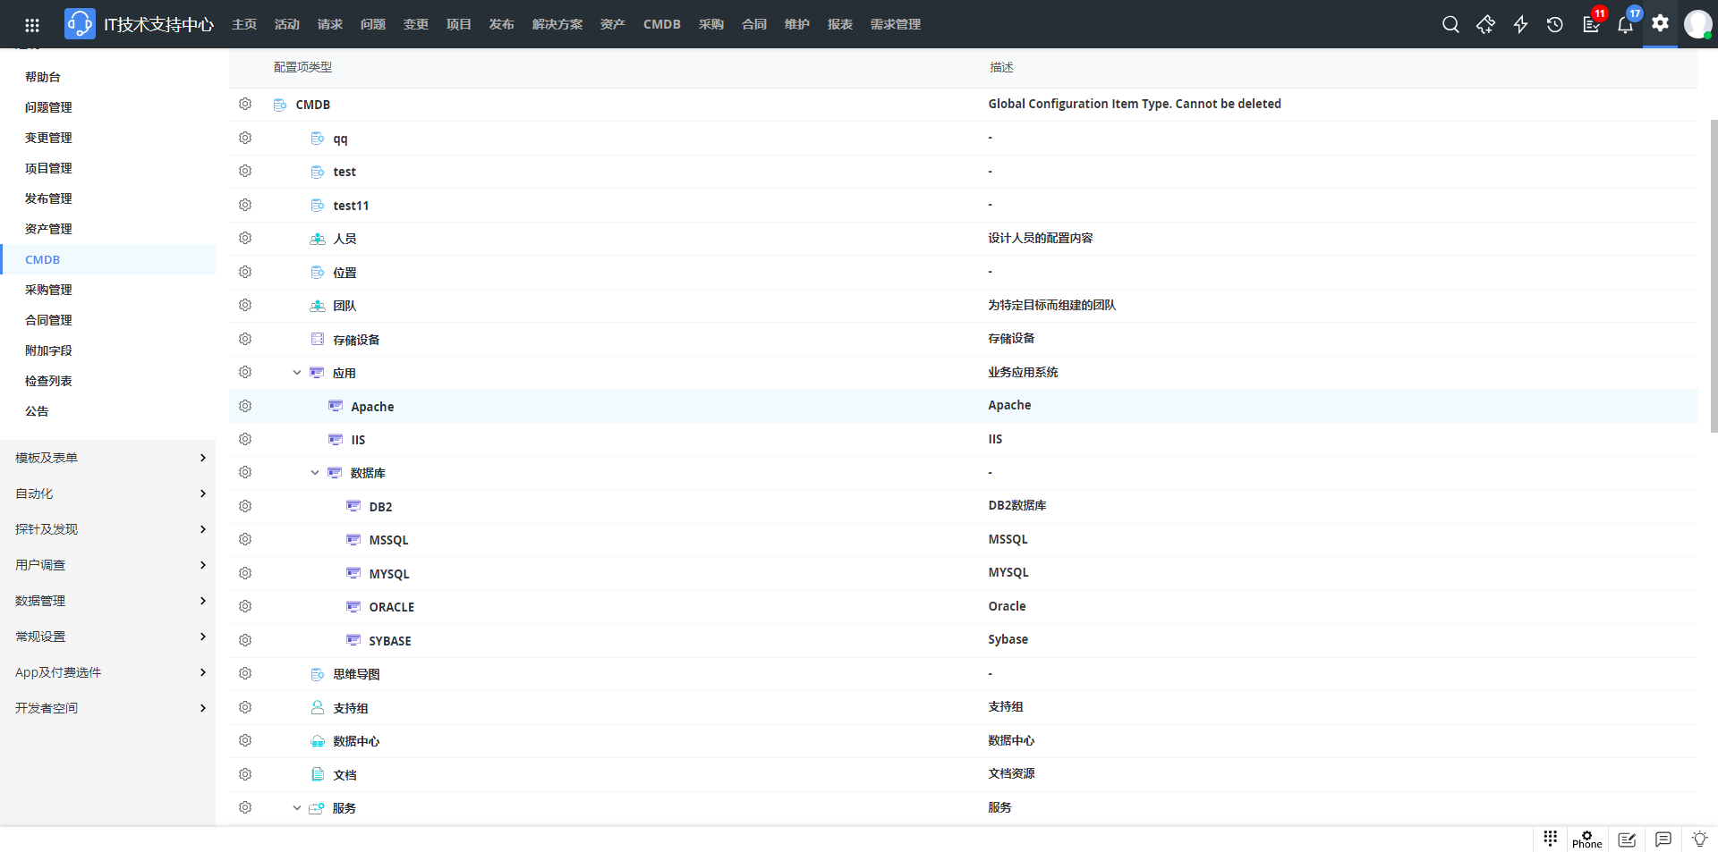Click the gear icon for the 人员 row
The width and height of the screenshot is (1718, 852).
(x=245, y=238)
